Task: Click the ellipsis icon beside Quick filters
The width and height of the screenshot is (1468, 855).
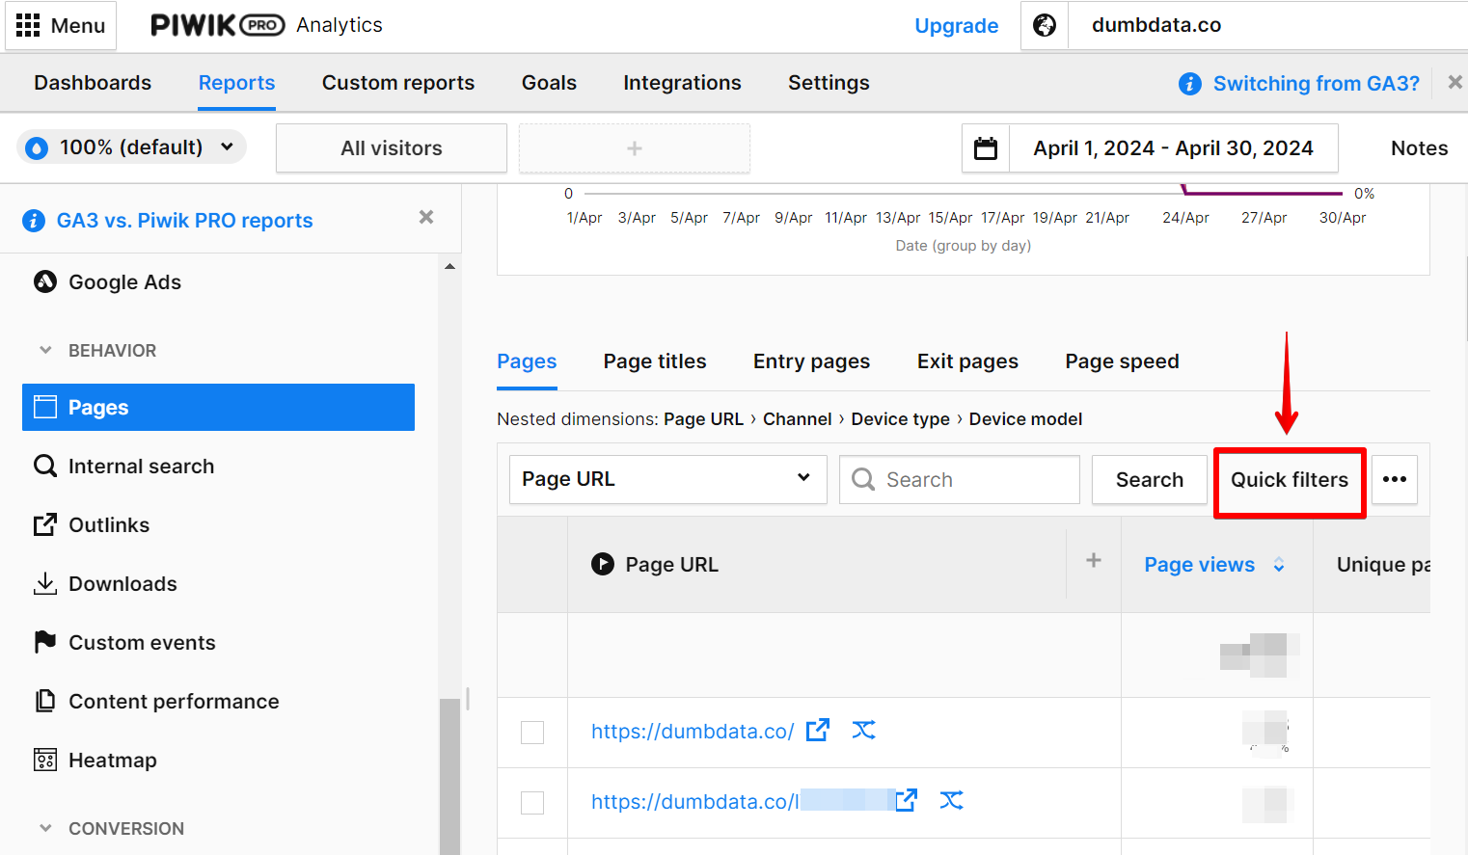Action: [x=1395, y=479]
